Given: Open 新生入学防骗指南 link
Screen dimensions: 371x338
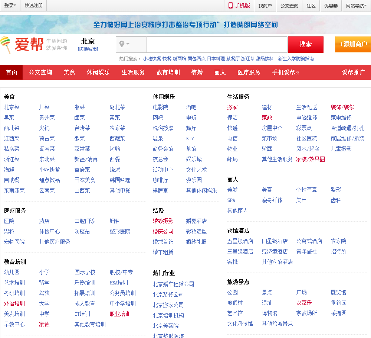Looking at the screenshot, I should (x=296, y=59).
